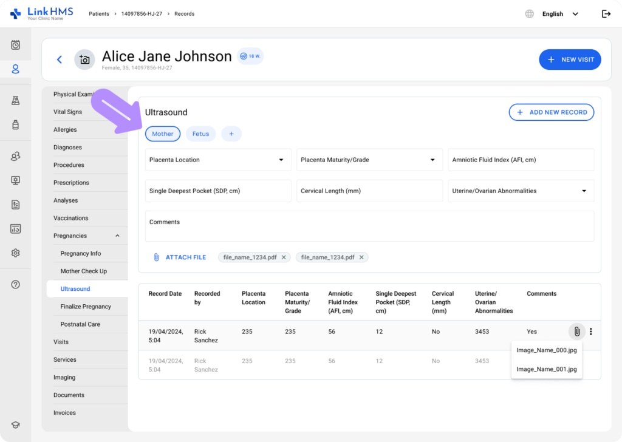Screen dimensions: 622x442
Task: Open the invoice document icon in sidebar
Action: point(15,205)
